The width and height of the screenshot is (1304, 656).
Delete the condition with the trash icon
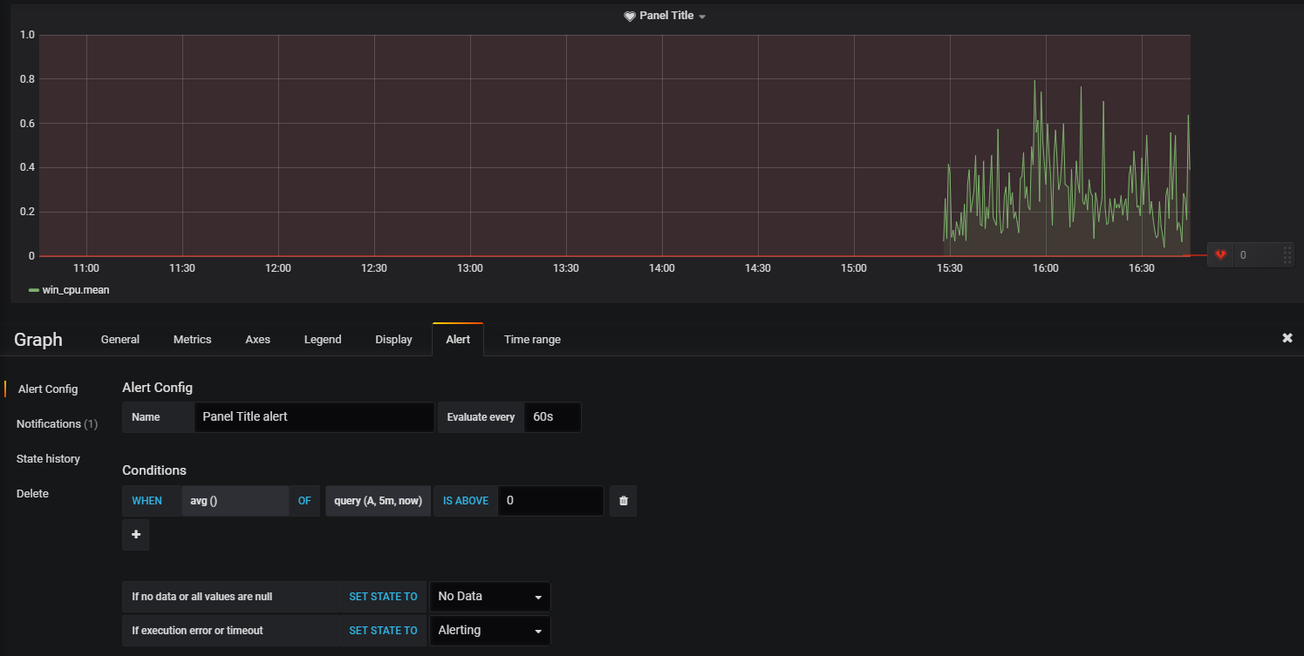(623, 501)
